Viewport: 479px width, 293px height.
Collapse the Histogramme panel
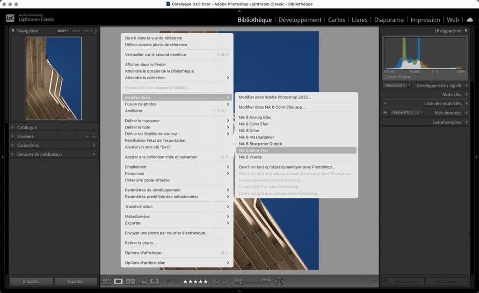point(466,30)
